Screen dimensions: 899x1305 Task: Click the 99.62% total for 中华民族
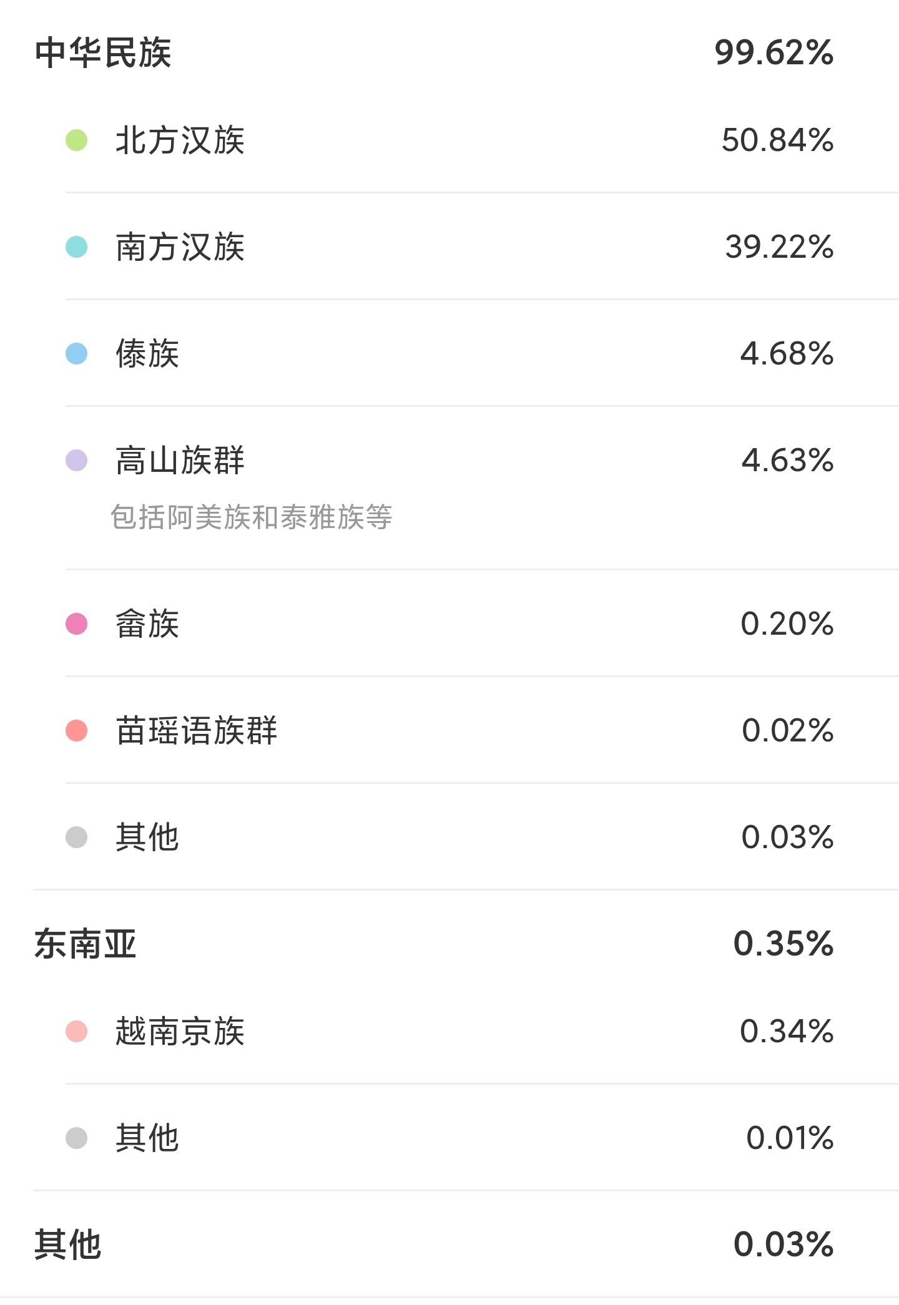(x=774, y=52)
